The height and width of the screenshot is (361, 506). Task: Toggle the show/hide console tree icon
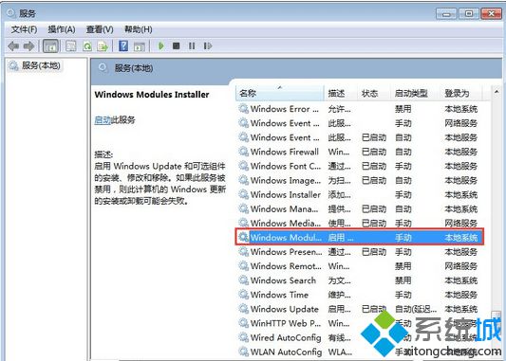click(50, 46)
